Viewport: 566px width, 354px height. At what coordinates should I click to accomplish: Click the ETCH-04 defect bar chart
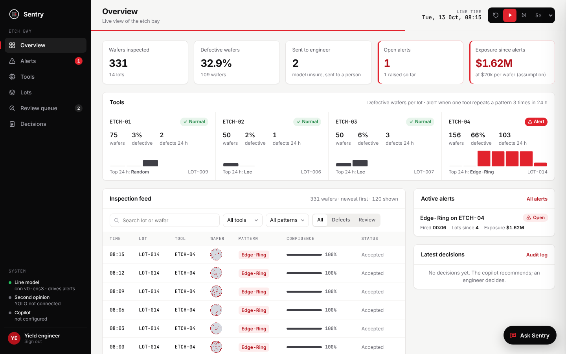(x=498, y=159)
